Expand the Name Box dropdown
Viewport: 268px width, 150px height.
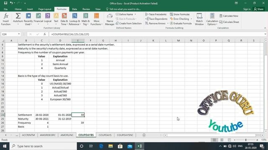click(19, 34)
